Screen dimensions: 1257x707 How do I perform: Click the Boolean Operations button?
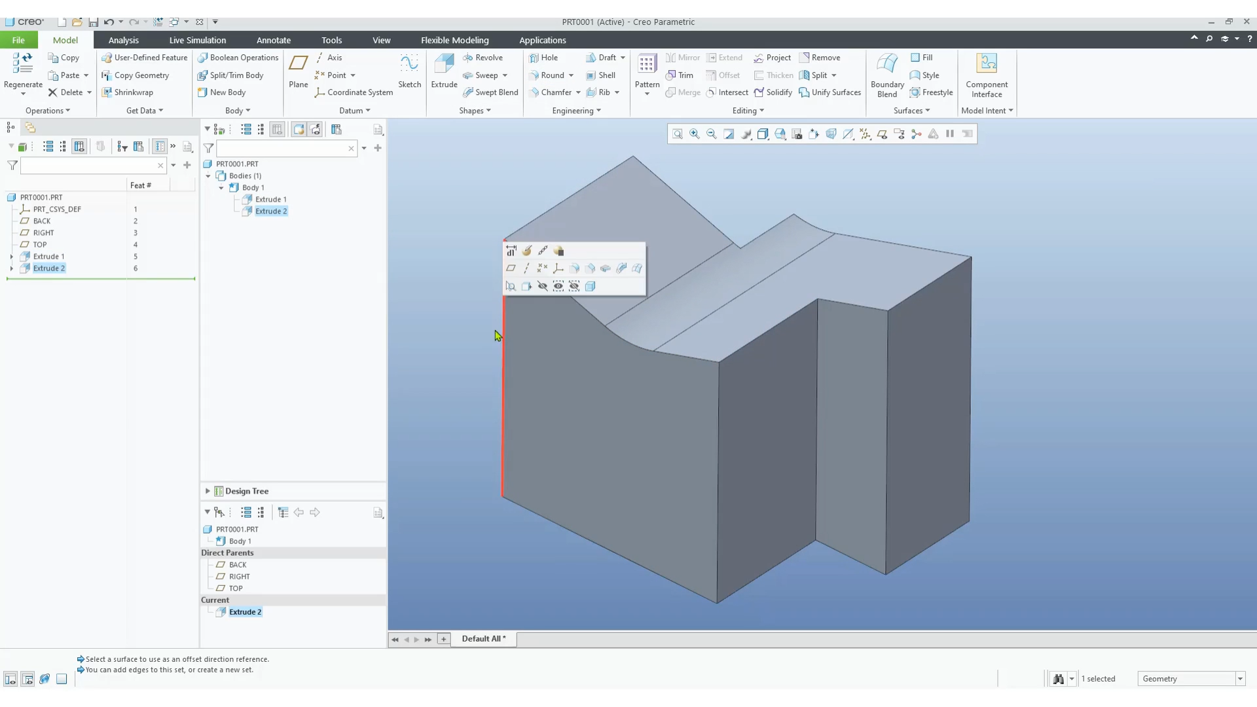pyautogui.click(x=238, y=58)
